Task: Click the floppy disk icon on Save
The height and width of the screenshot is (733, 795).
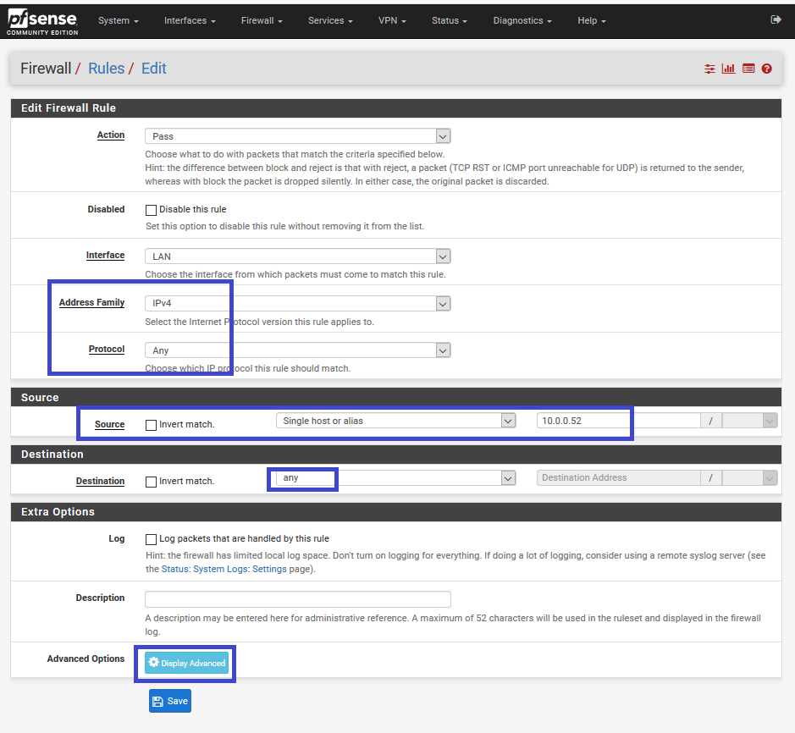Action: [x=157, y=701]
